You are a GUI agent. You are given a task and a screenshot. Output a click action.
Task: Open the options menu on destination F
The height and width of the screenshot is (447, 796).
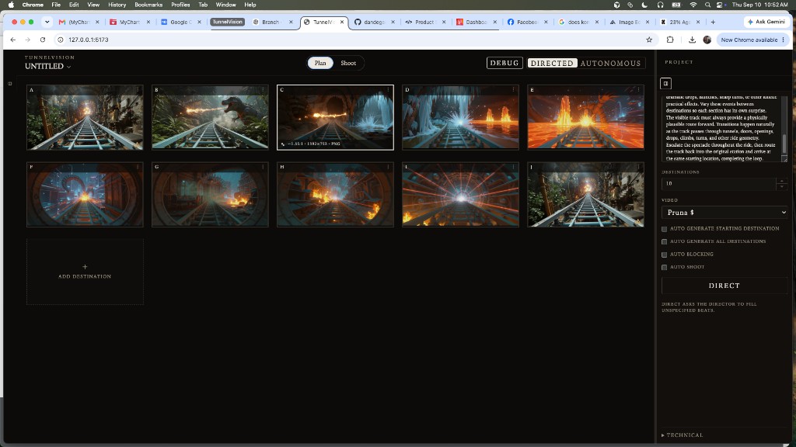point(138,167)
